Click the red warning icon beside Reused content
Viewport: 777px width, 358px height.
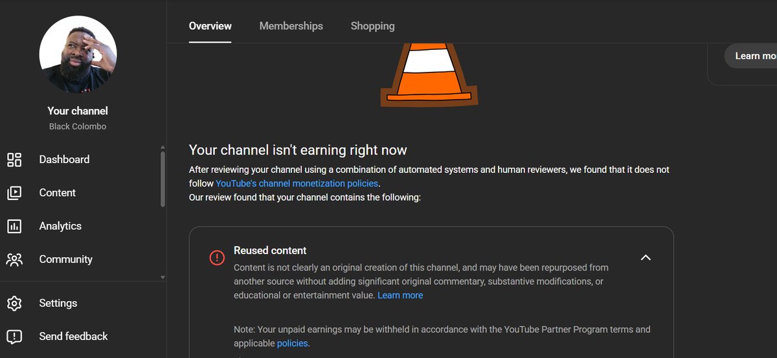(217, 258)
